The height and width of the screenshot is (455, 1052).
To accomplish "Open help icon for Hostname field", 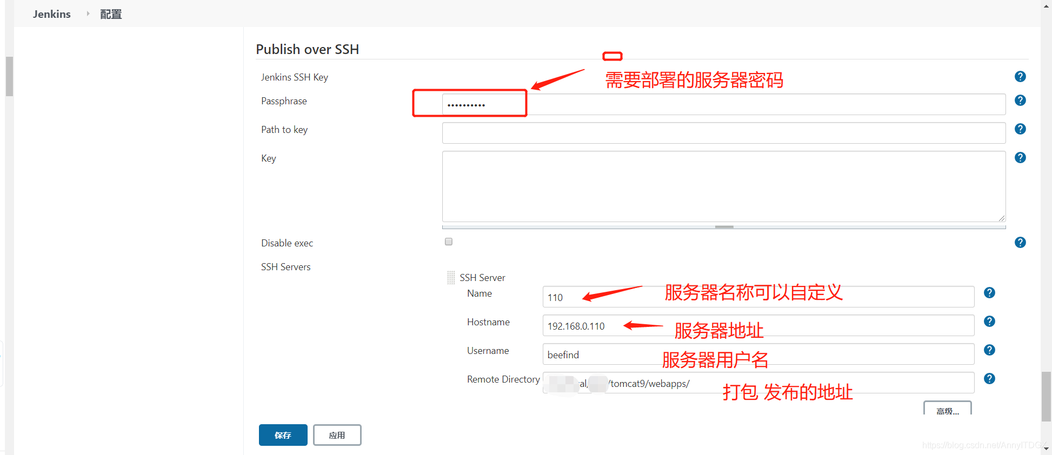I will click(x=989, y=322).
